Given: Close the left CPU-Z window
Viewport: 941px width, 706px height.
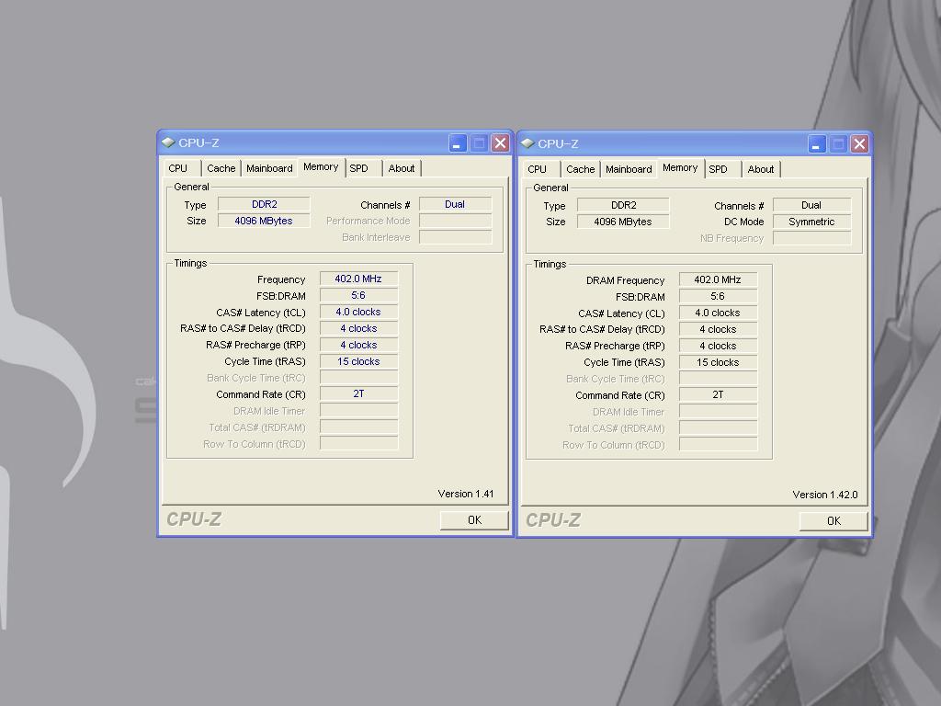Looking at the screenshot, I should pos(500,143).
